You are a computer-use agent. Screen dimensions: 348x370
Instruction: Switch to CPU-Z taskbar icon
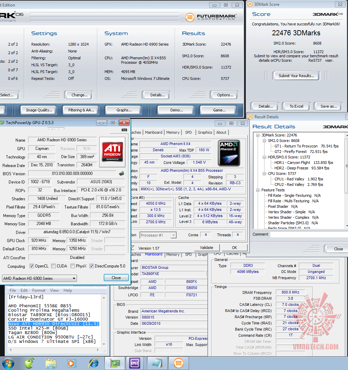135,363
